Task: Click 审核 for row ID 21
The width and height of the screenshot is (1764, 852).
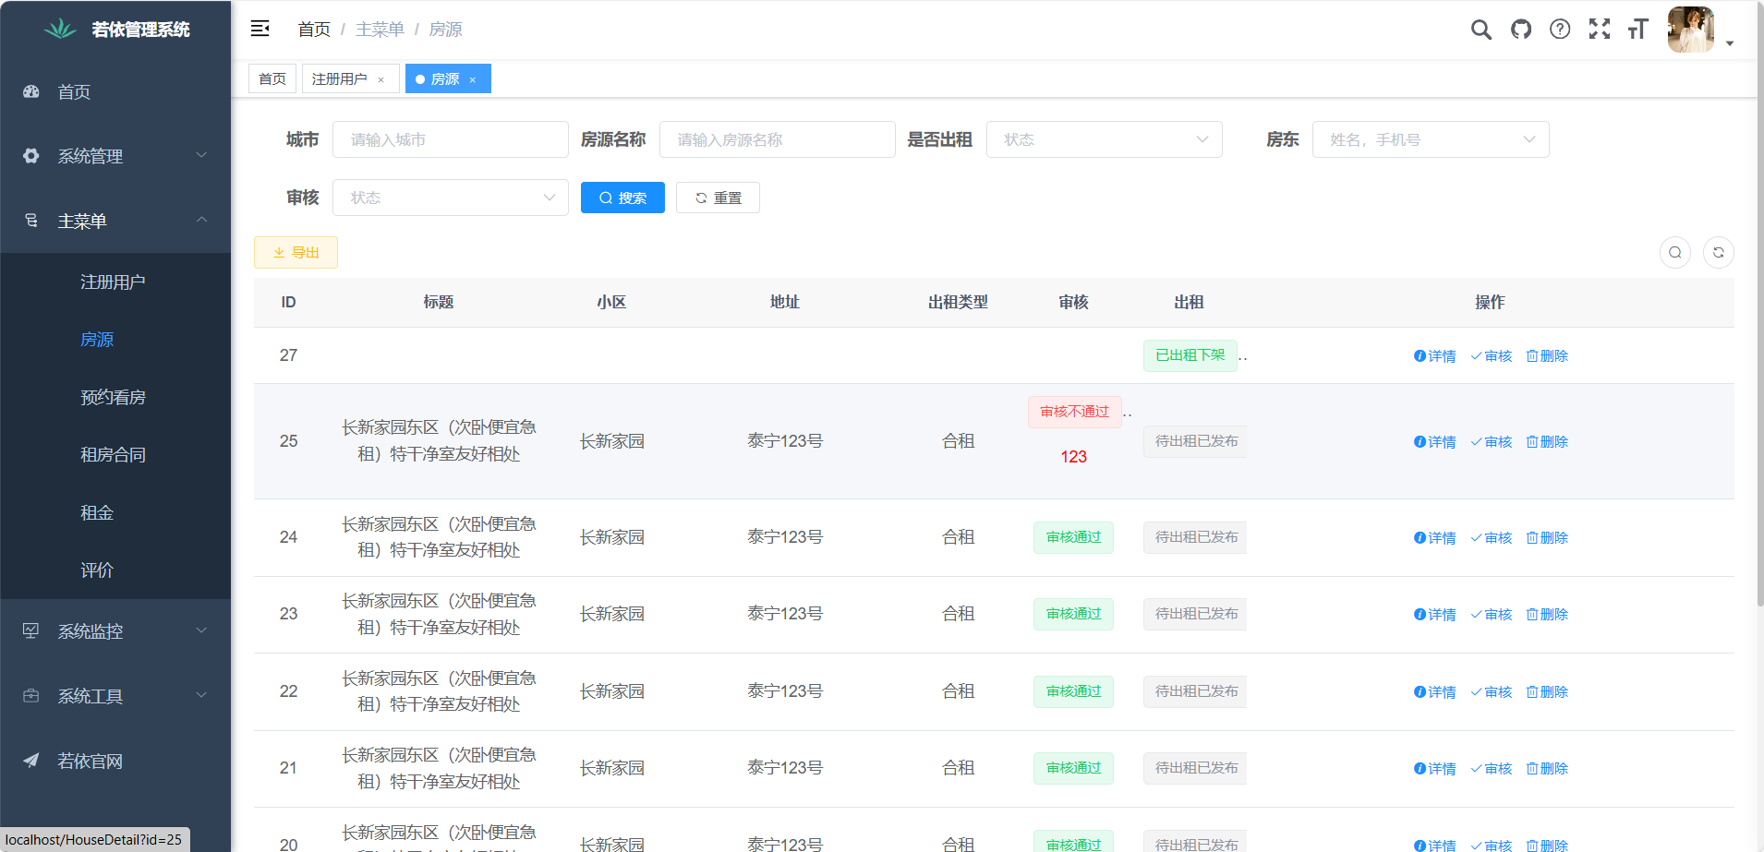Action: (1492, 768)
